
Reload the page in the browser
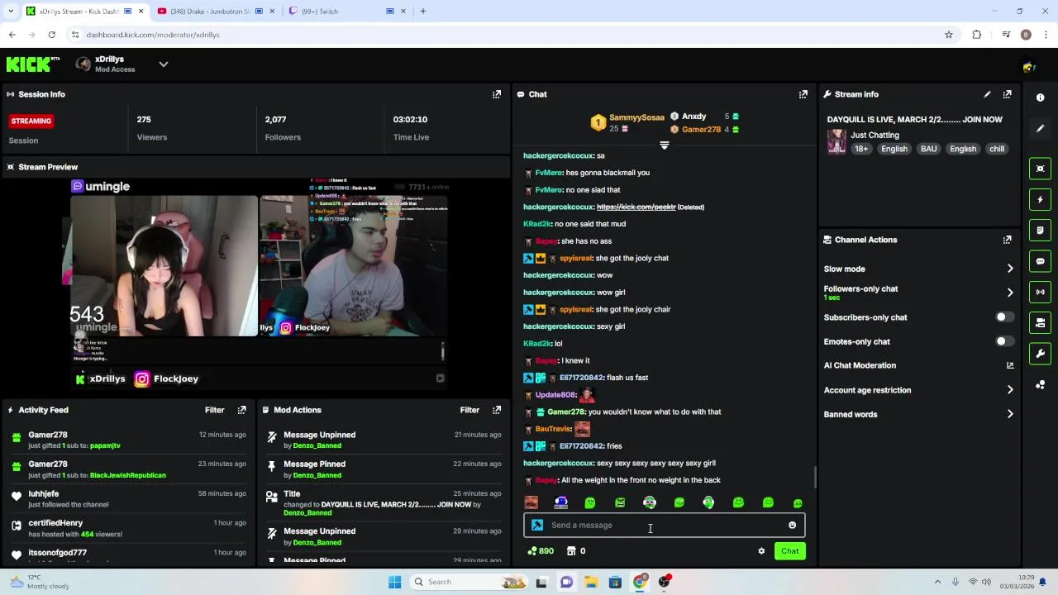tap(51, 35)
